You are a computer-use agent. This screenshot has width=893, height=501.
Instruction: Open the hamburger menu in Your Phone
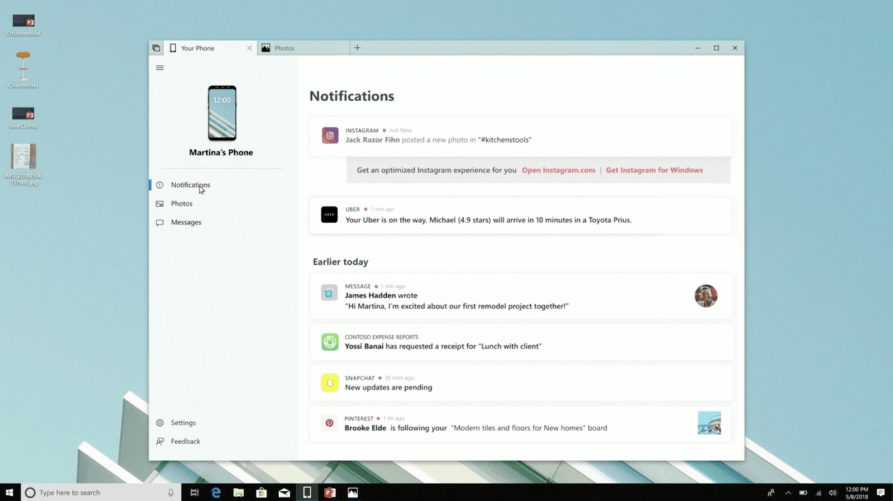[x=160, y=68]
